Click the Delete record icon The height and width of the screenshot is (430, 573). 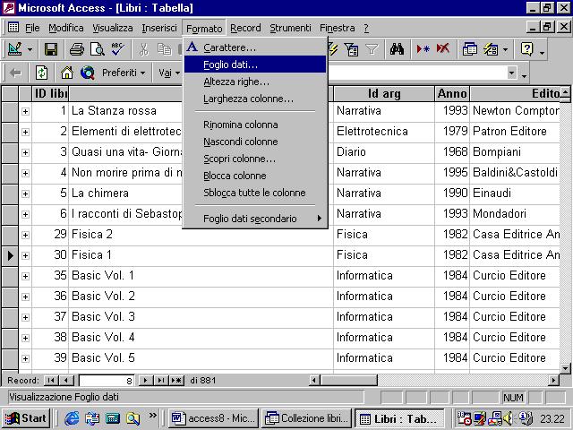(443, 49)
